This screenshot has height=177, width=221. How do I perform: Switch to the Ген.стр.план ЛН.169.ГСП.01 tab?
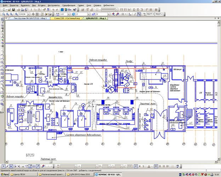[30, 18]
